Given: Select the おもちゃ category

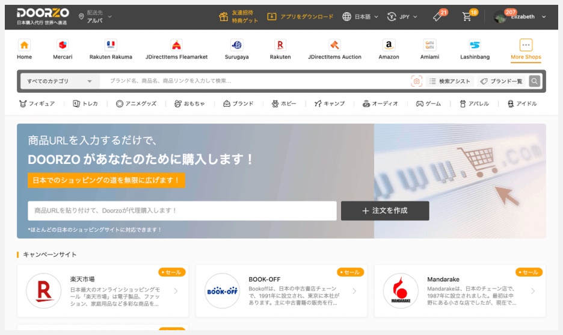Looking at the screenshot, I should click(x=189, y=104).
